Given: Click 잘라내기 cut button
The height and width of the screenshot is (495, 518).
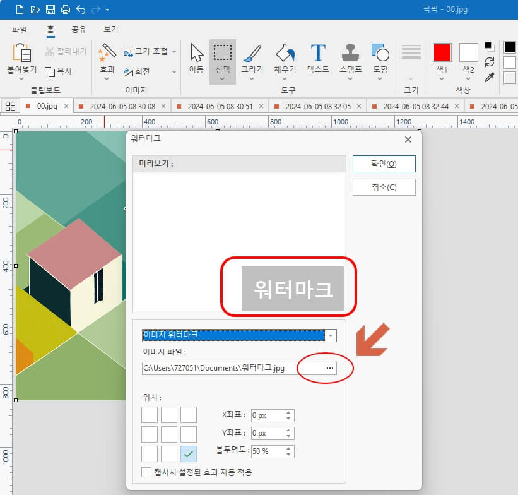Looking at the screenshot, I should click(66, 51).
